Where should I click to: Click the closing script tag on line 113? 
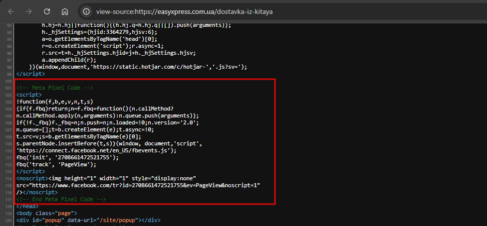pos(30,171)
